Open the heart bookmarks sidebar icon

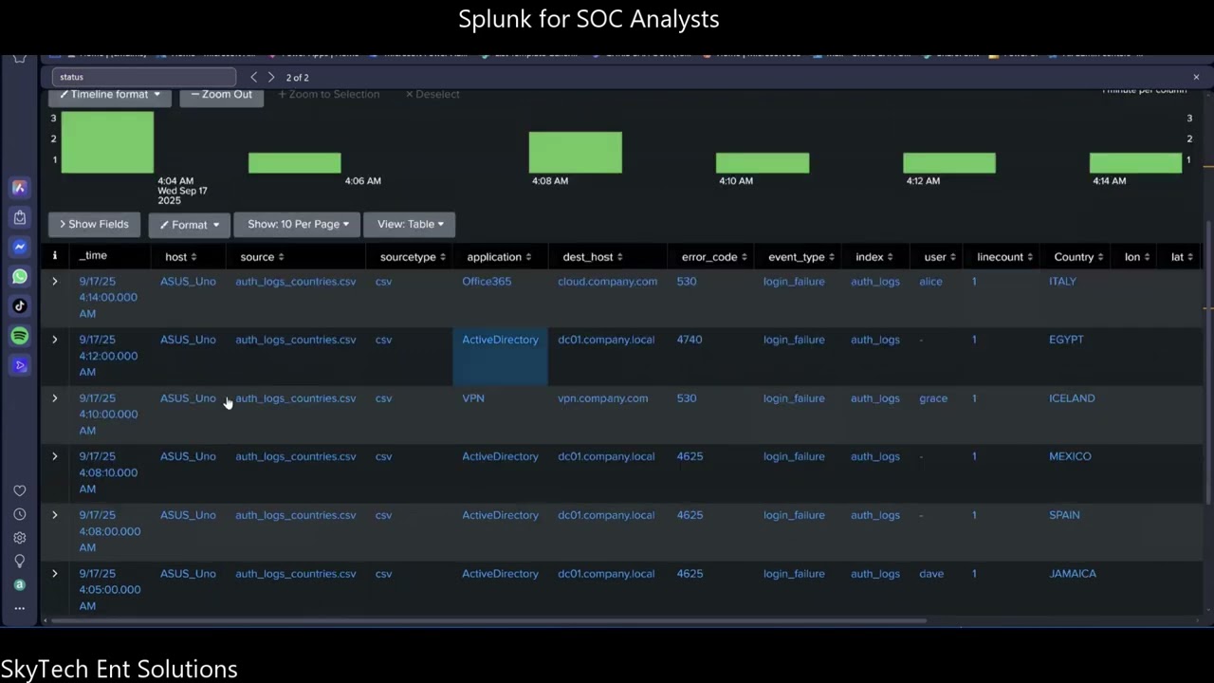(19, 490)
